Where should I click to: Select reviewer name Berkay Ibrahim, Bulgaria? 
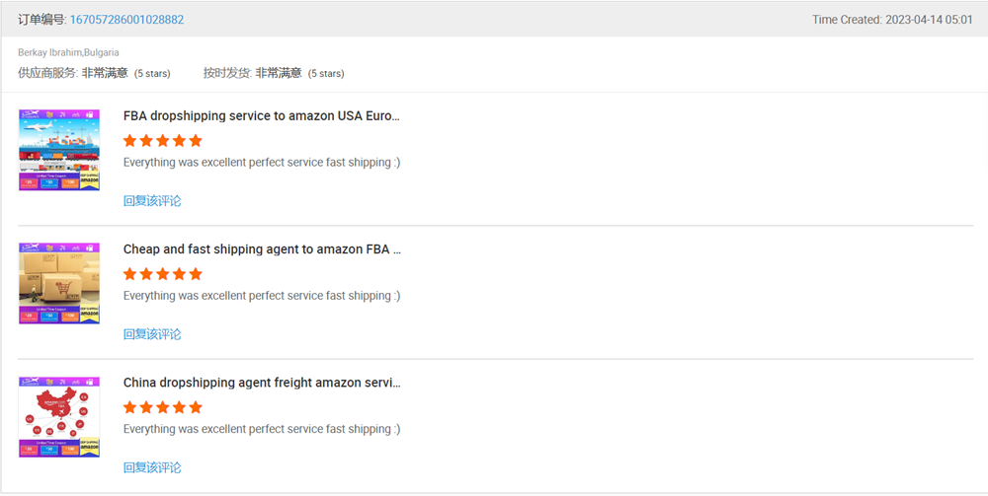(69, 53)
